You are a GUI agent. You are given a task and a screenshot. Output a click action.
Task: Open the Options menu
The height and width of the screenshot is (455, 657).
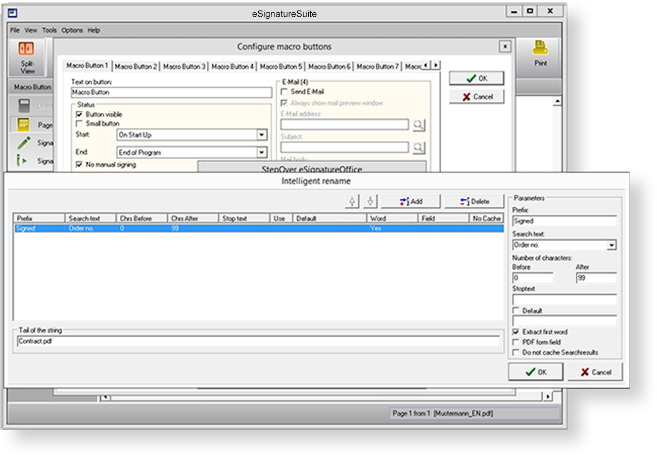click(x=72, y=30)
